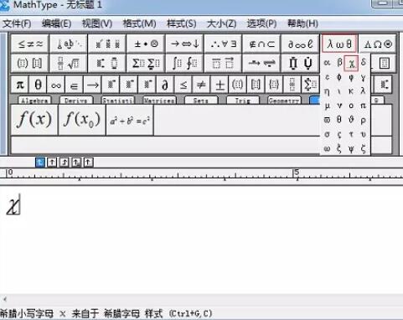Switch to the Algebra tab
Image resolution: width=403 pixels, height=320 pixels.
click(34, 101)
